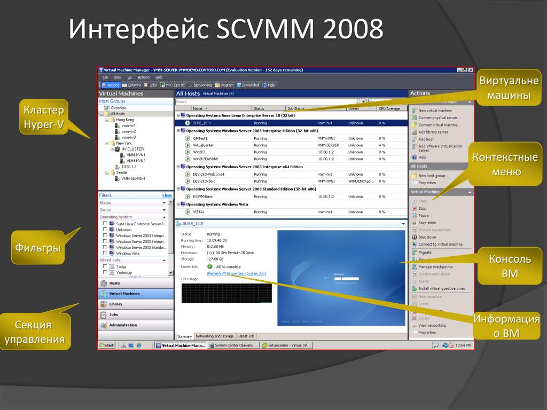The width and height of the screenshot is (547, 410).
Task: Click the SUSE_10.5 console thumbnail
Action: [x=340, y=278]
